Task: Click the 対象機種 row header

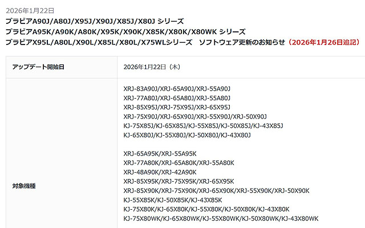Action: coord(24,186)
